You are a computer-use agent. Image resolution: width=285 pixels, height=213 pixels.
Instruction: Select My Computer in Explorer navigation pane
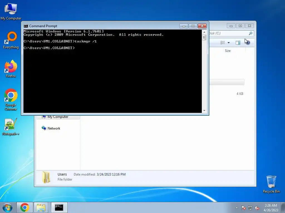(58, 117)
